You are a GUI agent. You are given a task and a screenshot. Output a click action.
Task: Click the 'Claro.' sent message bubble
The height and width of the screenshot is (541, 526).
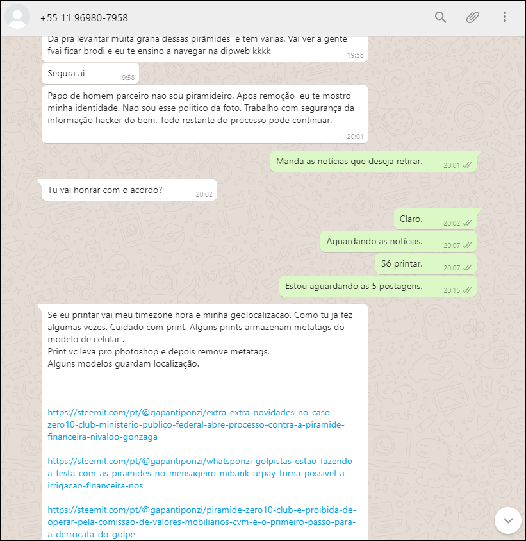[435, 219]
